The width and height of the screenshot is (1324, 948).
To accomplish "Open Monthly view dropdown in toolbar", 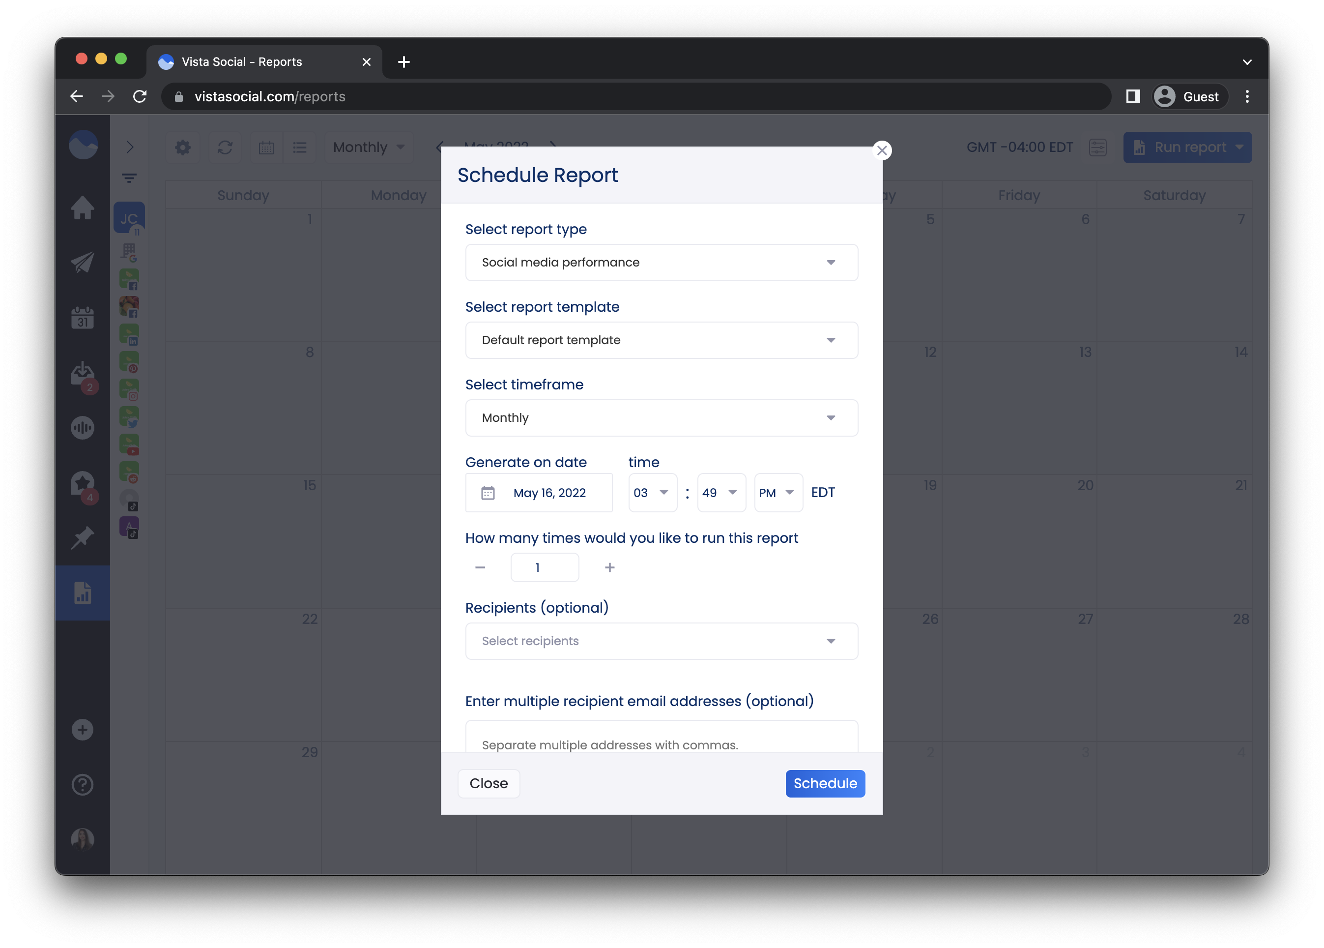I will click(x=369, y=147).
